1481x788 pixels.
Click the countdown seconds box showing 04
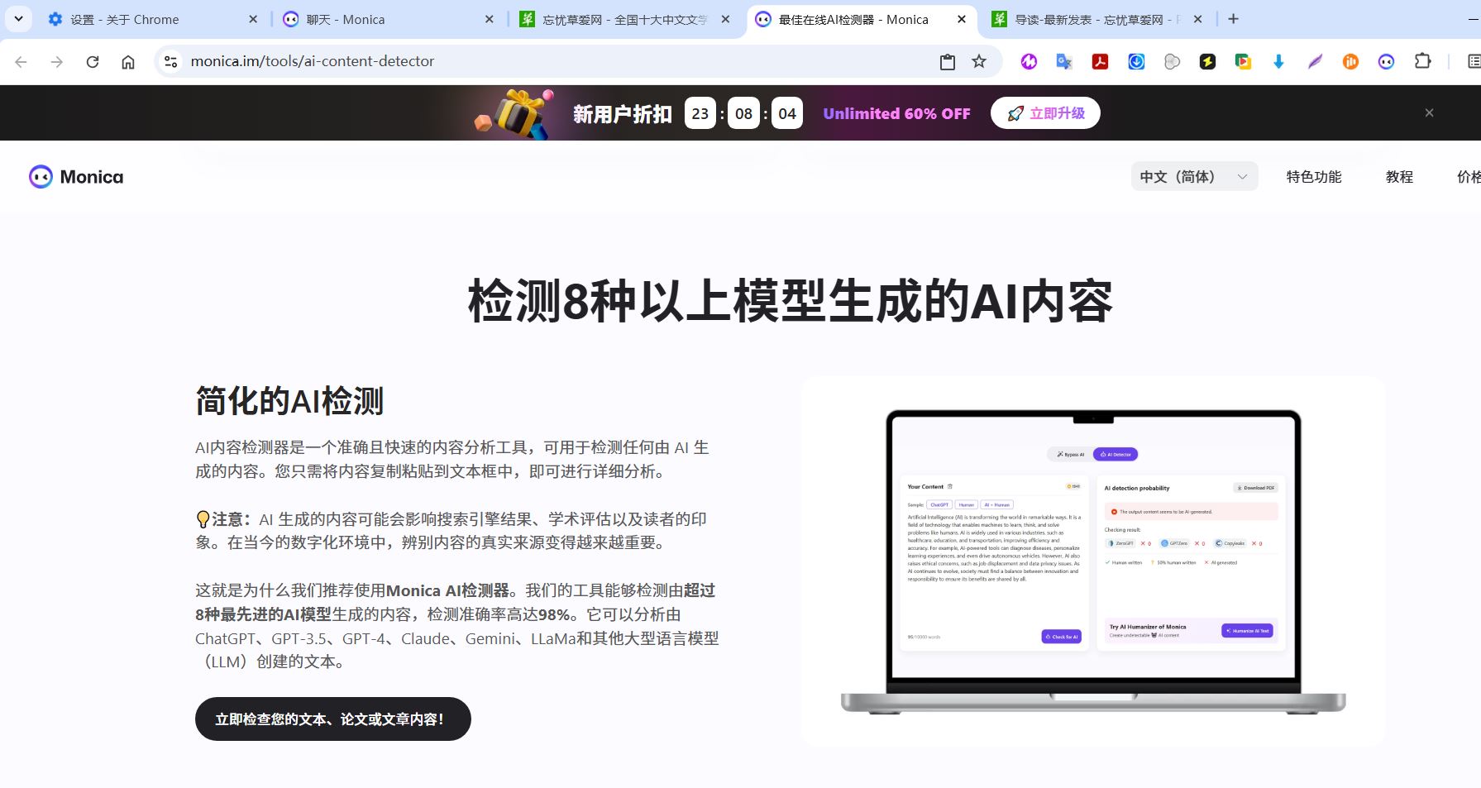pyautogui.click(x=787, y=113)
